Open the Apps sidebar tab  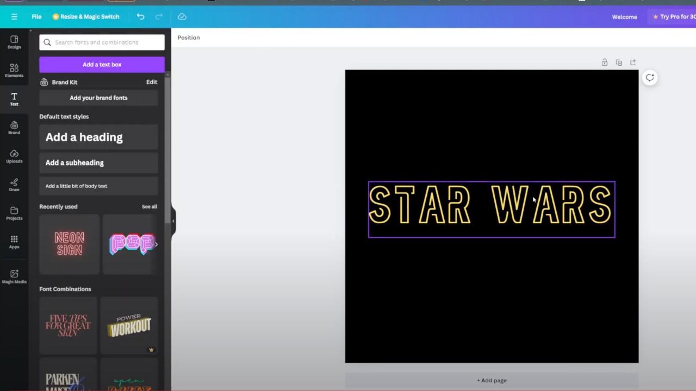[14, 242]
